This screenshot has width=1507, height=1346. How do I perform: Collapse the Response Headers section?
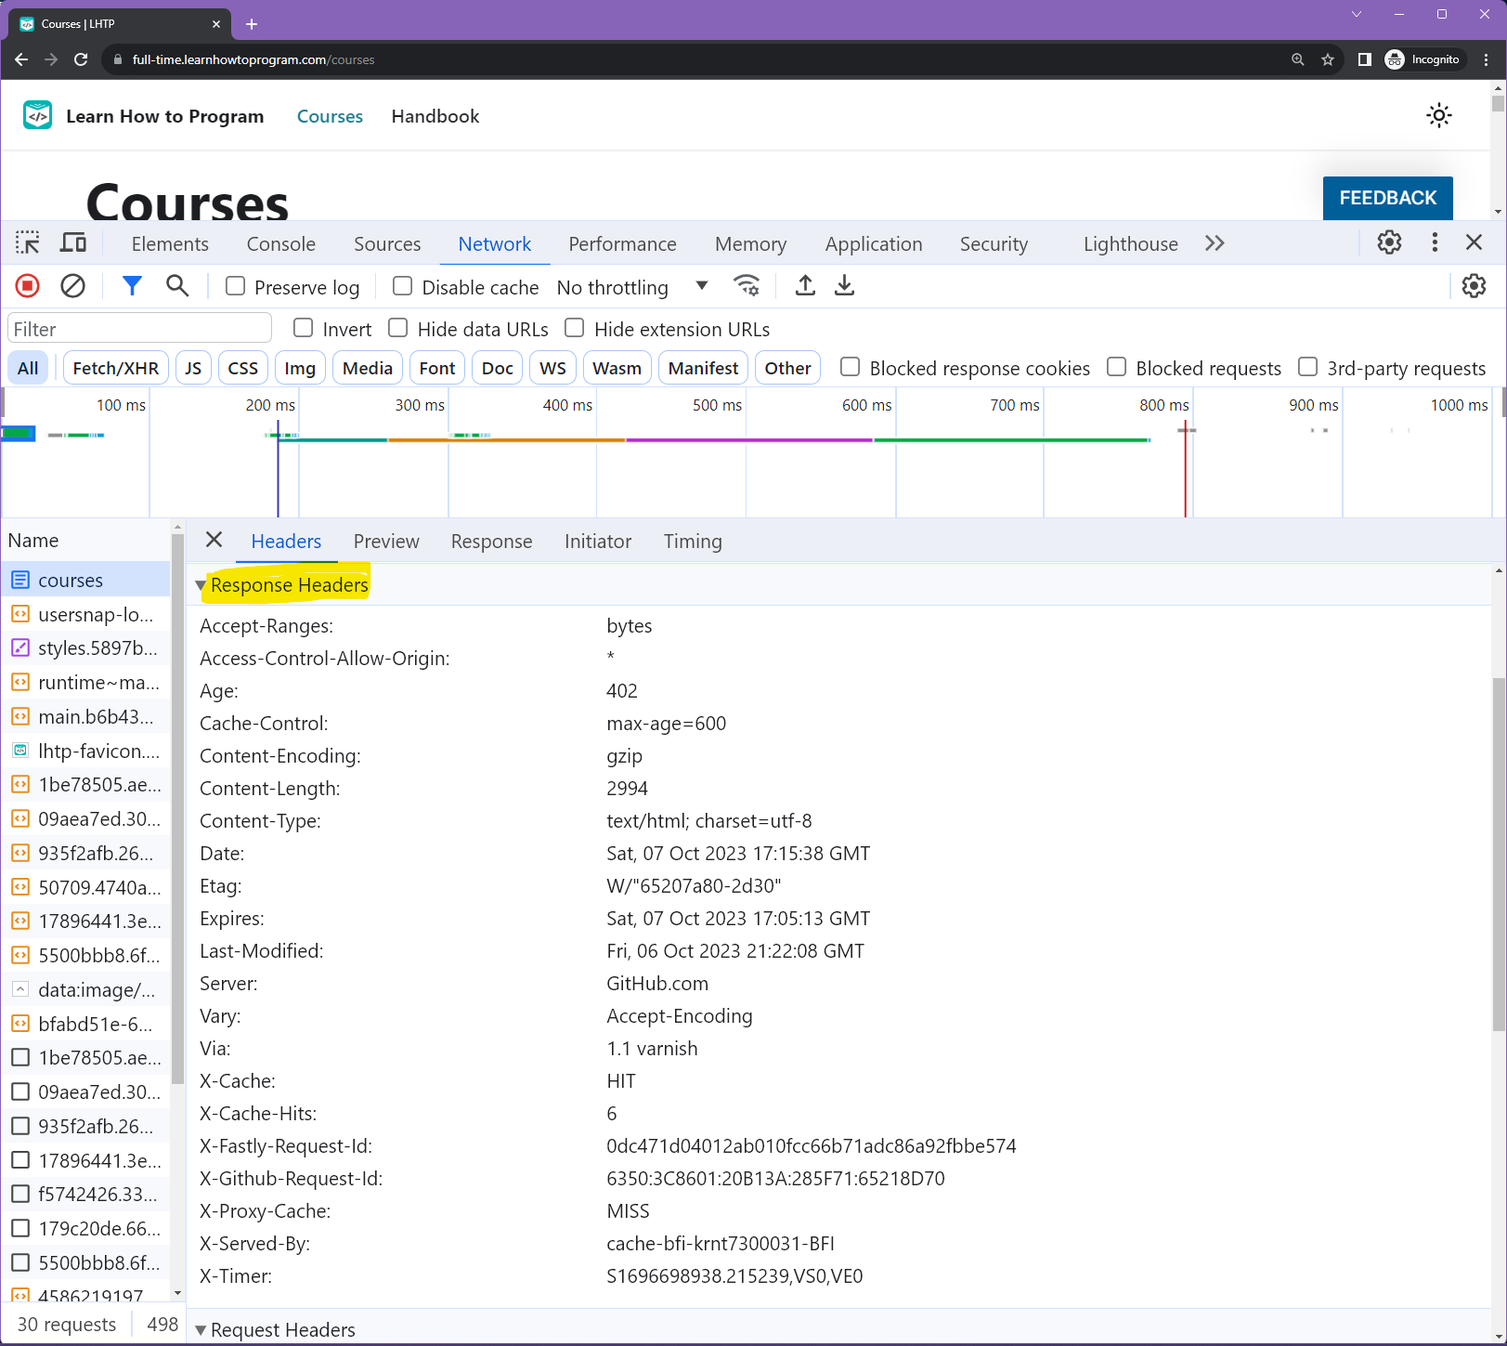click(201, 586)
